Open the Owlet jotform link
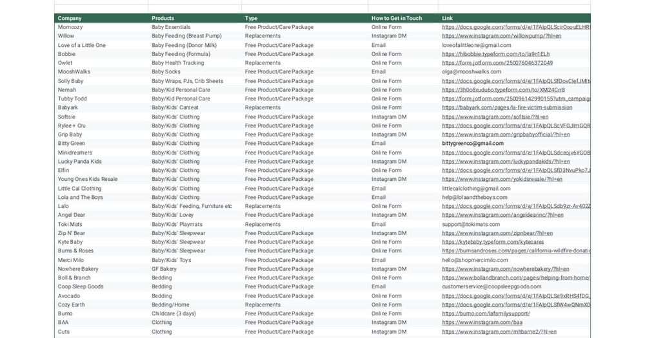The image size is (645, 338). [x=497, y=63]
